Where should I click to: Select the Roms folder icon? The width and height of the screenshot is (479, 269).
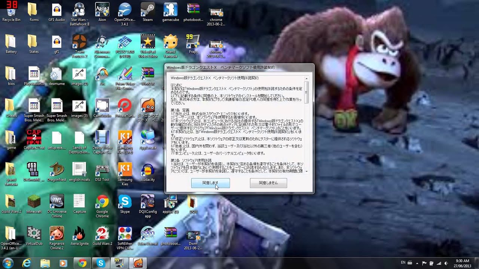34,12
